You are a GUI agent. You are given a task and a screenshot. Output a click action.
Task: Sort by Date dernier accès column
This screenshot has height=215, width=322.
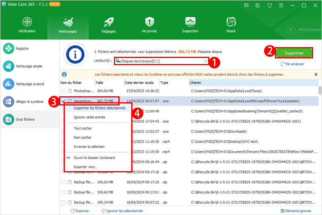pyautogui.click(x=142, y=83)
